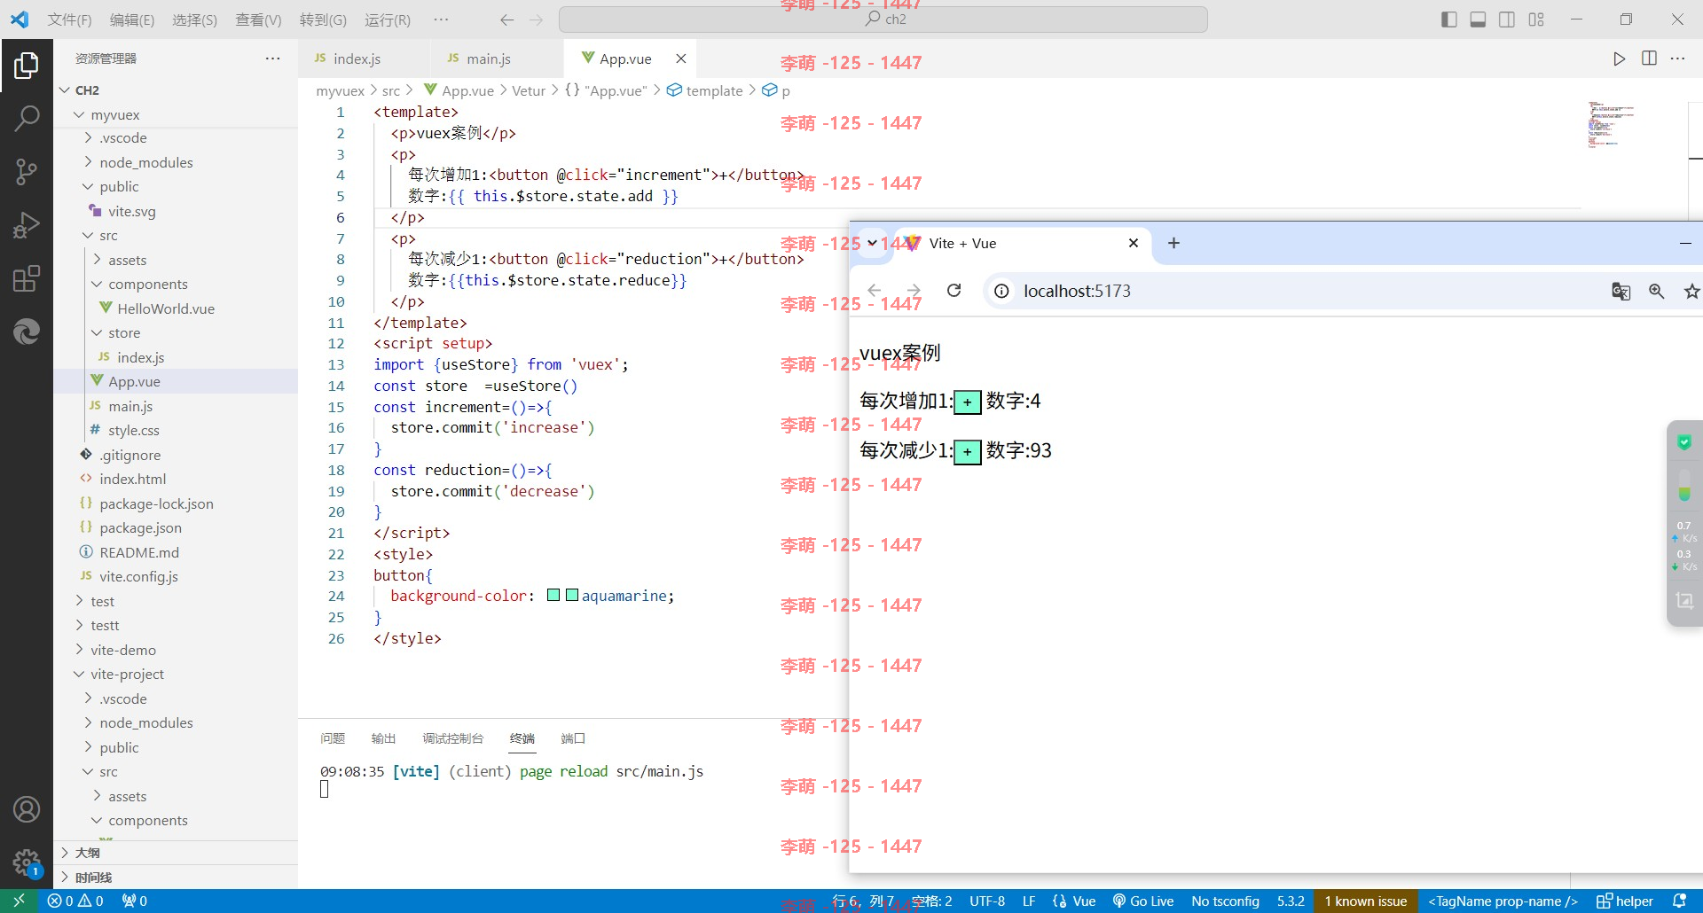Expand the assets folder under myvuex src
This screenshot has width=1703, height=913.
(97, 260)
